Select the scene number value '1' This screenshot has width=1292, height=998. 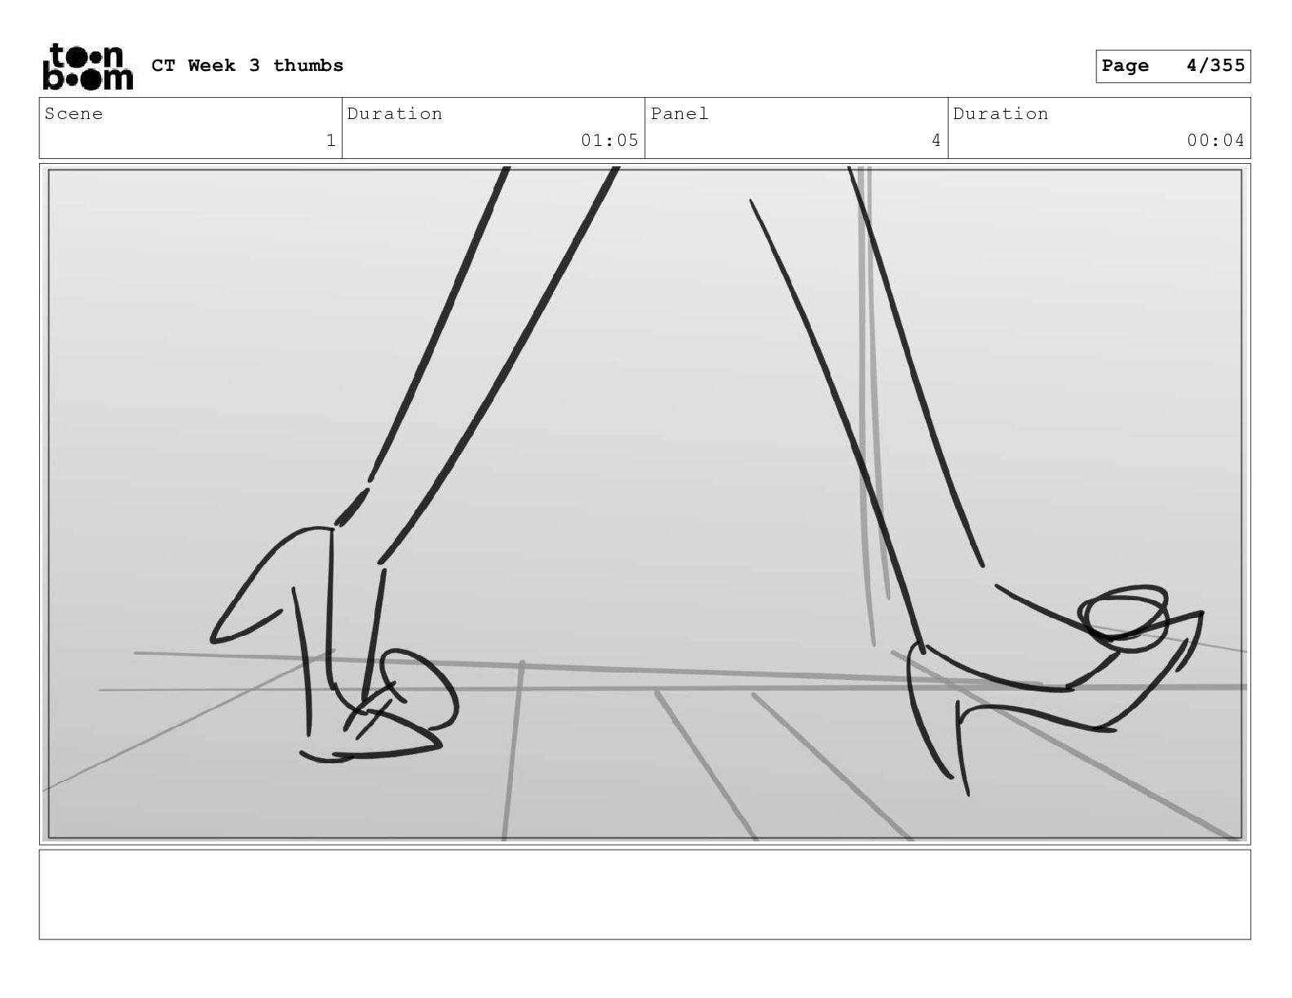[330, 140]
